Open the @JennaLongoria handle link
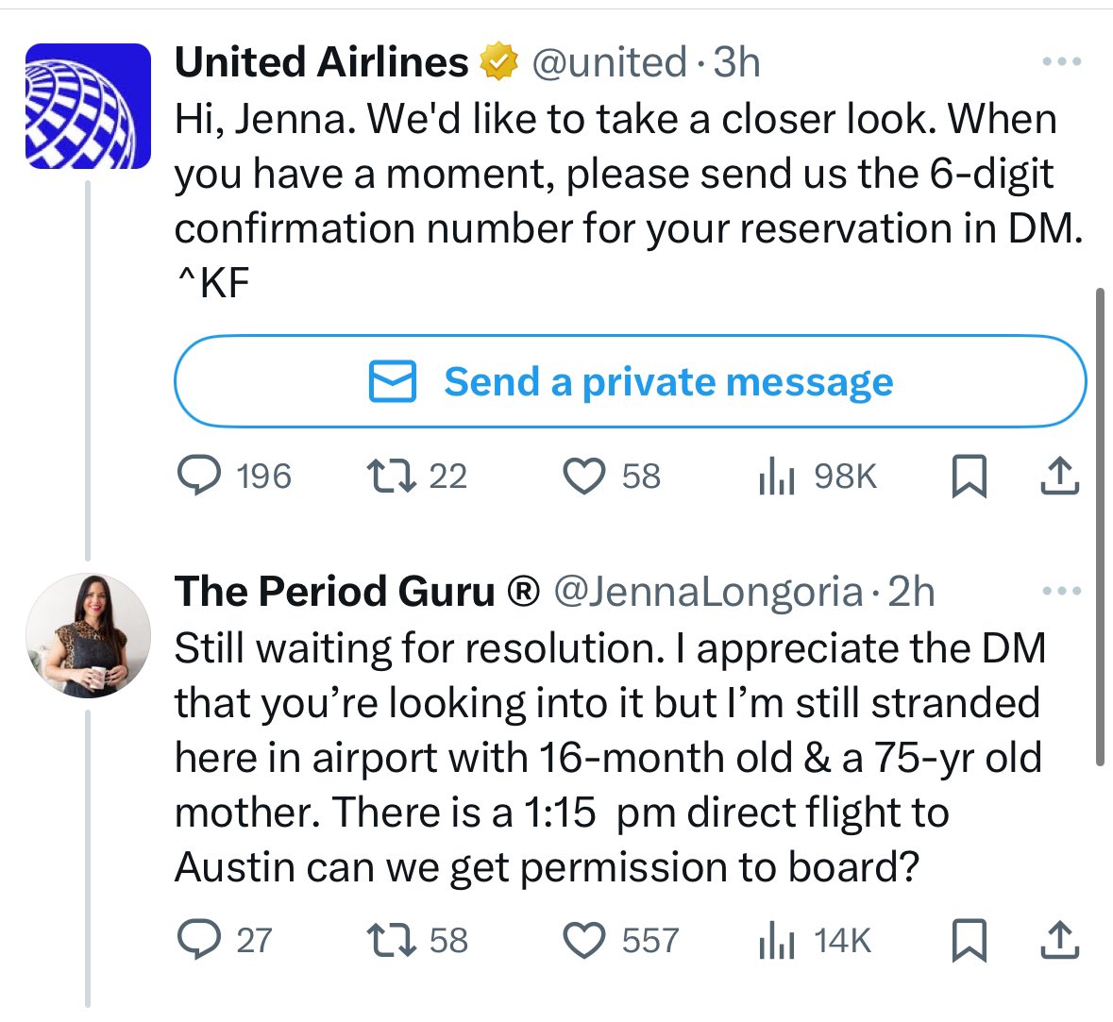This screenshot has height=1022, width=1113. 707,592
